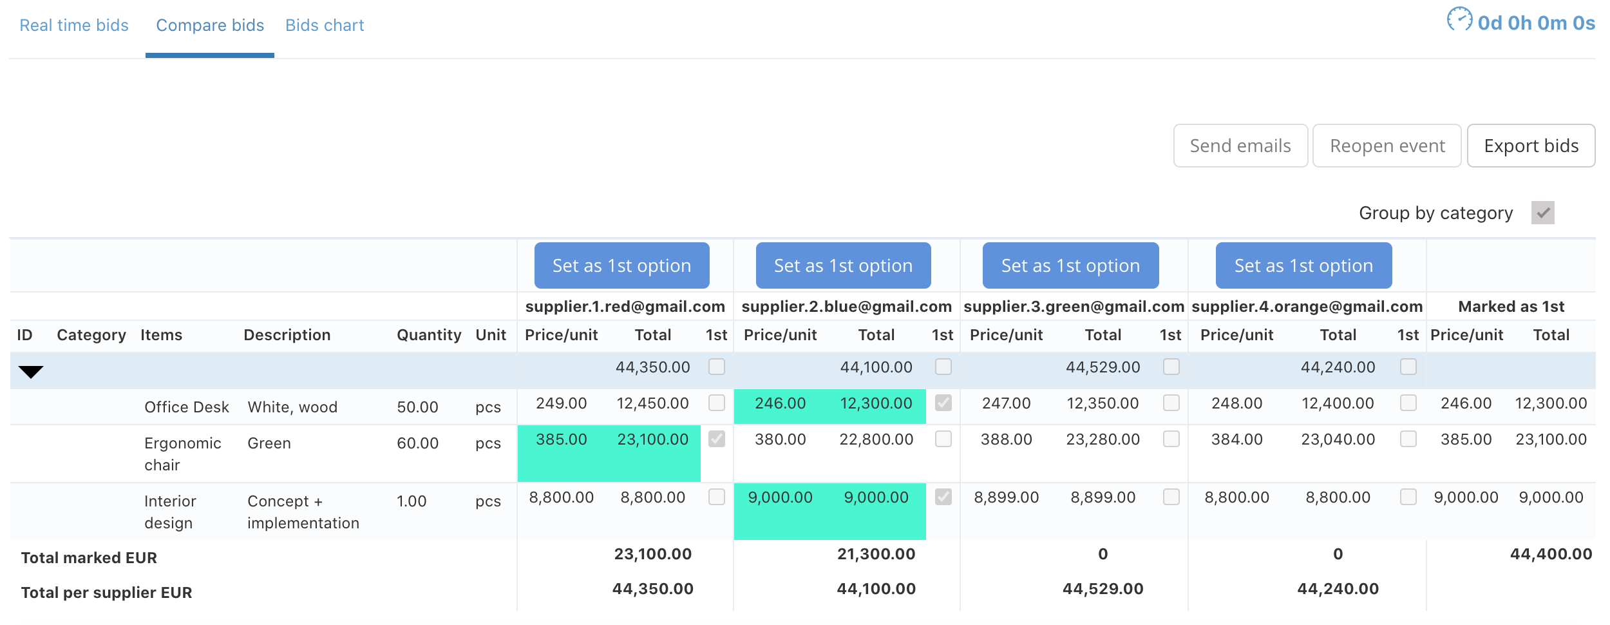Uncheck supplier 2 Interior design 1st checkbox
The height and width of the screenshot is (625, 1610).
943,497
